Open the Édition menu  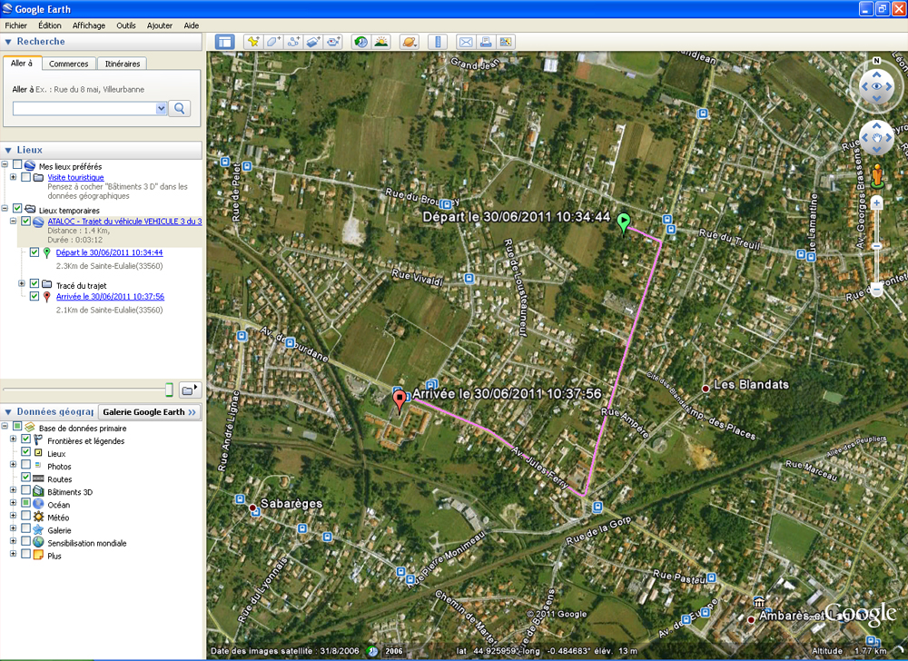[x=50, y=25]
